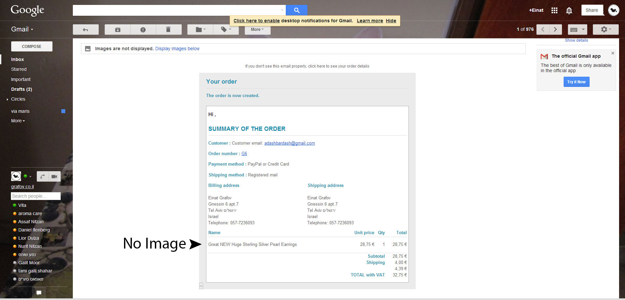Go to the older conversation arrow
Viewport: 625px width, 300px height.
[555, 30]
